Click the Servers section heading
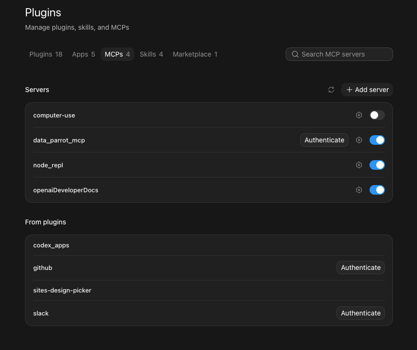The width and height of the screenshot is (417, 350). pyautogui.click(x=37, y=90)
